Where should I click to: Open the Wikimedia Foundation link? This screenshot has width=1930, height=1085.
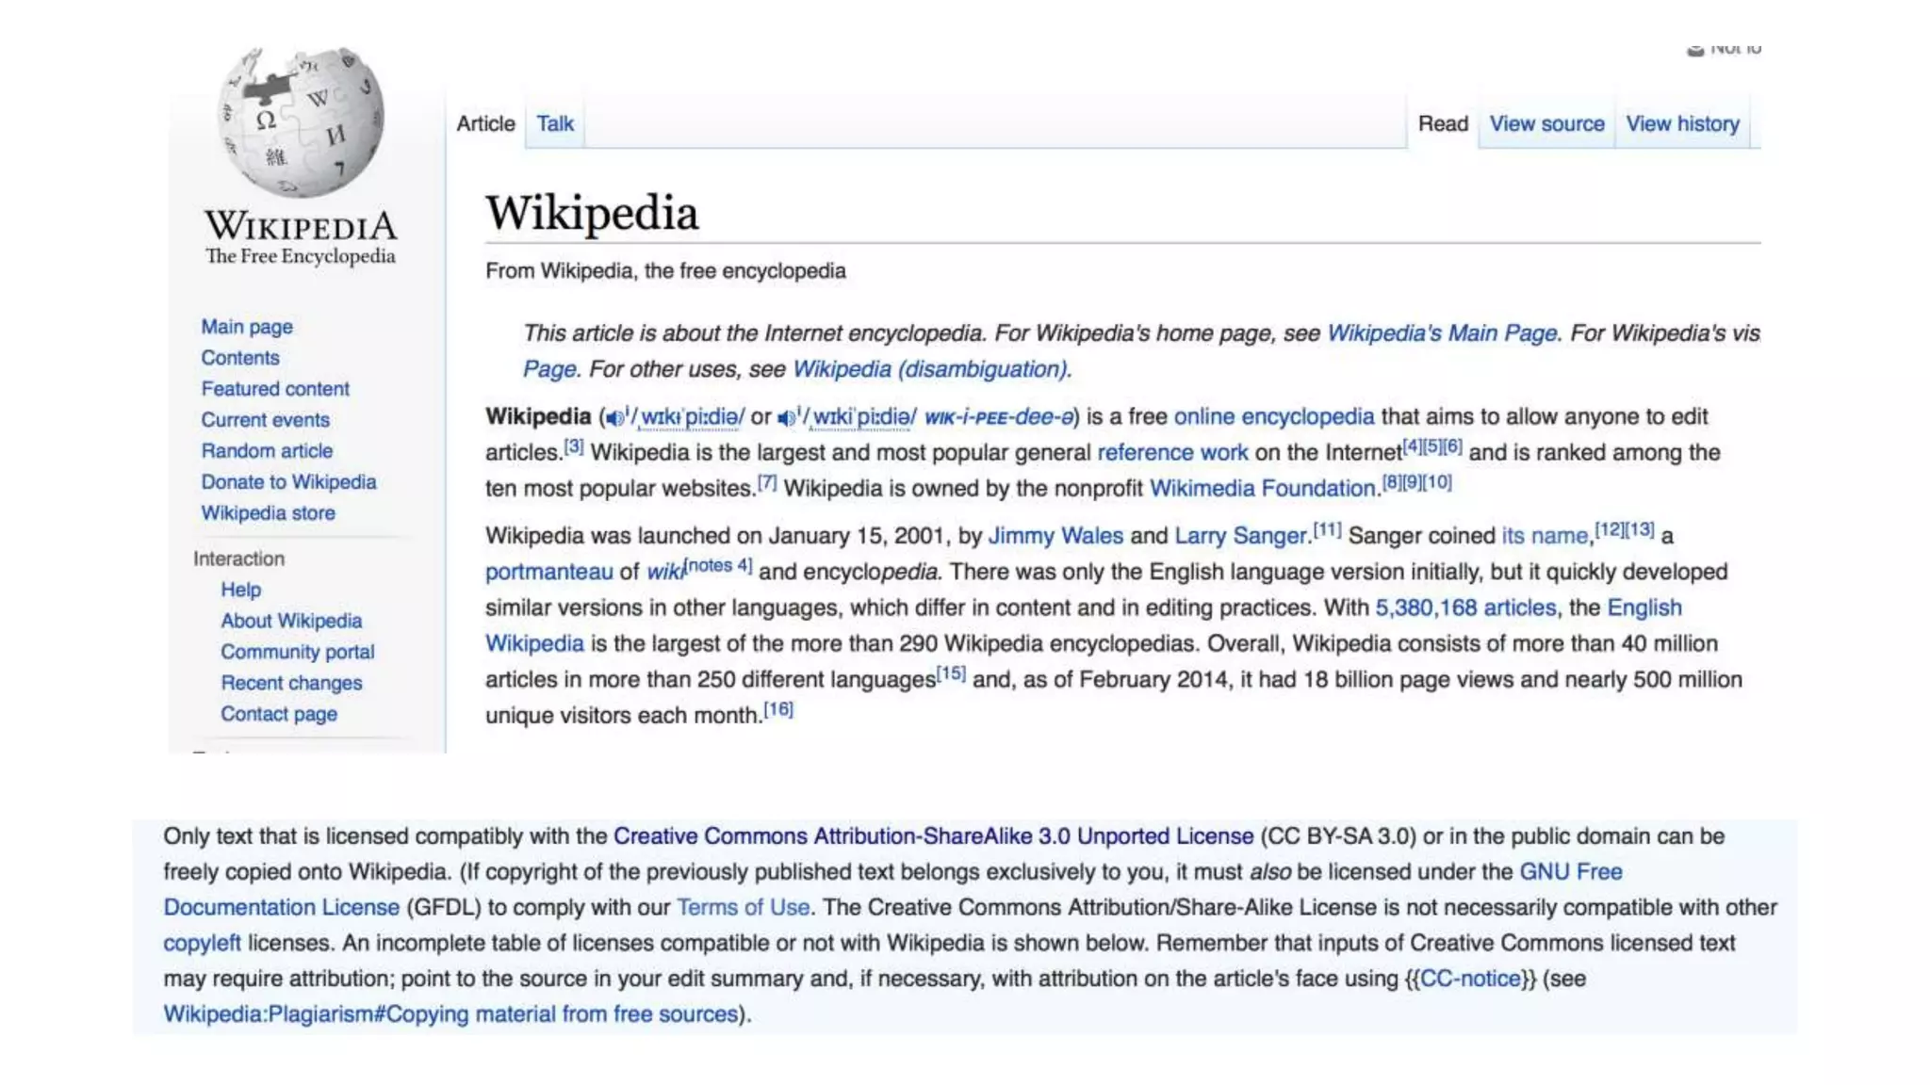click(1263, 489)
